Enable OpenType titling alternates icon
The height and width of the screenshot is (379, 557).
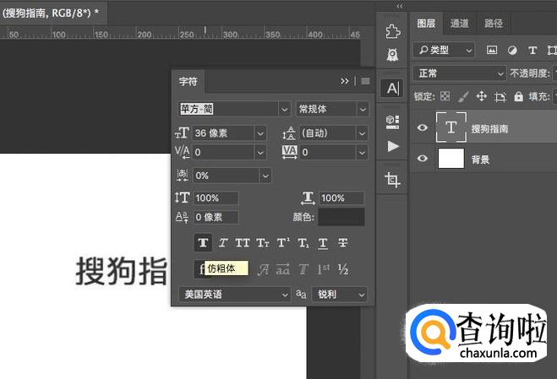[303, 270]
